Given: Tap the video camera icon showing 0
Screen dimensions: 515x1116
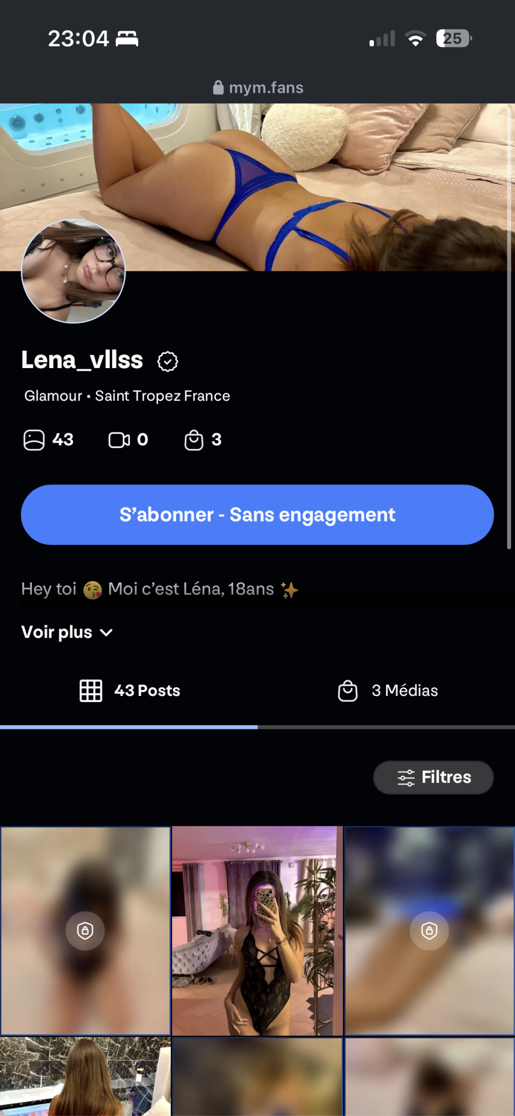Looking at the screenshot, I should (x=119, y=440).
